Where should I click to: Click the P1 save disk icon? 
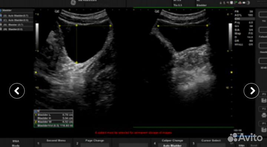coord(264,130)
